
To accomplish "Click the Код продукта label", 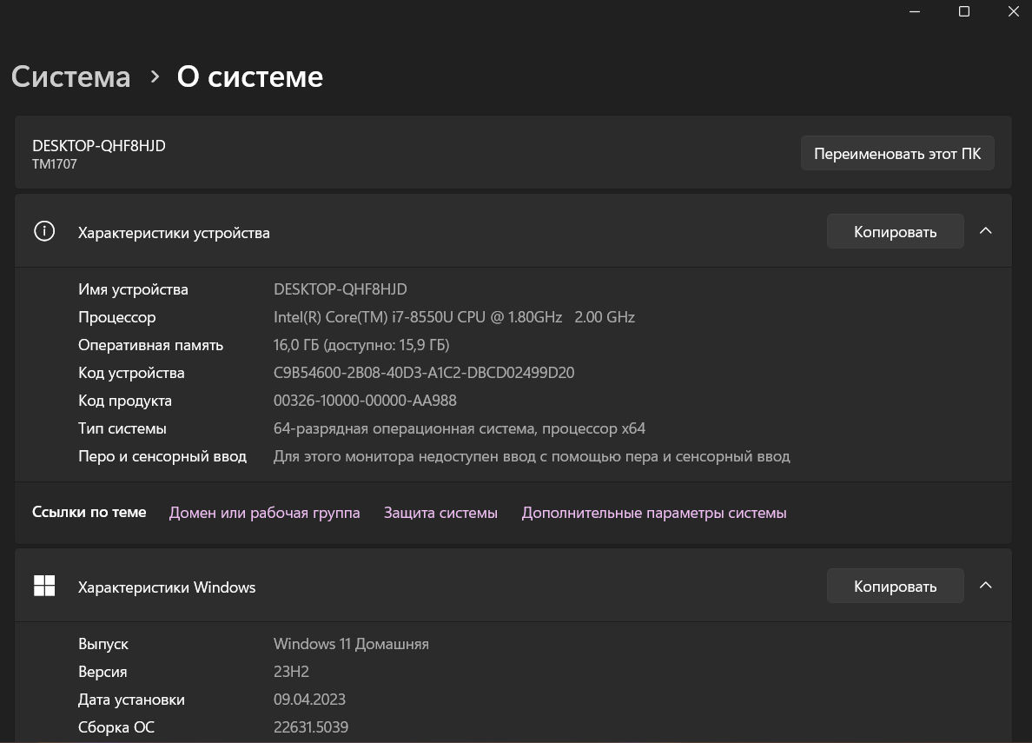I will coord(125,401).
